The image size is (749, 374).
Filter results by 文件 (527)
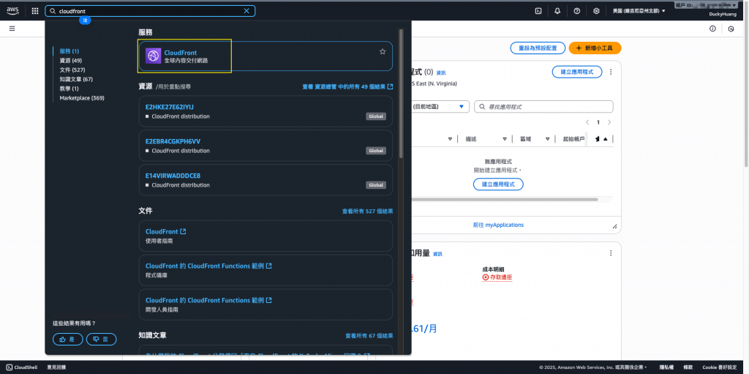click(72, 70)
